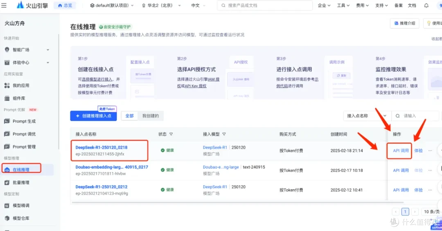Expand the 支持 menu
The height and width of the screenshot is (231, 442).
(381, 5)
